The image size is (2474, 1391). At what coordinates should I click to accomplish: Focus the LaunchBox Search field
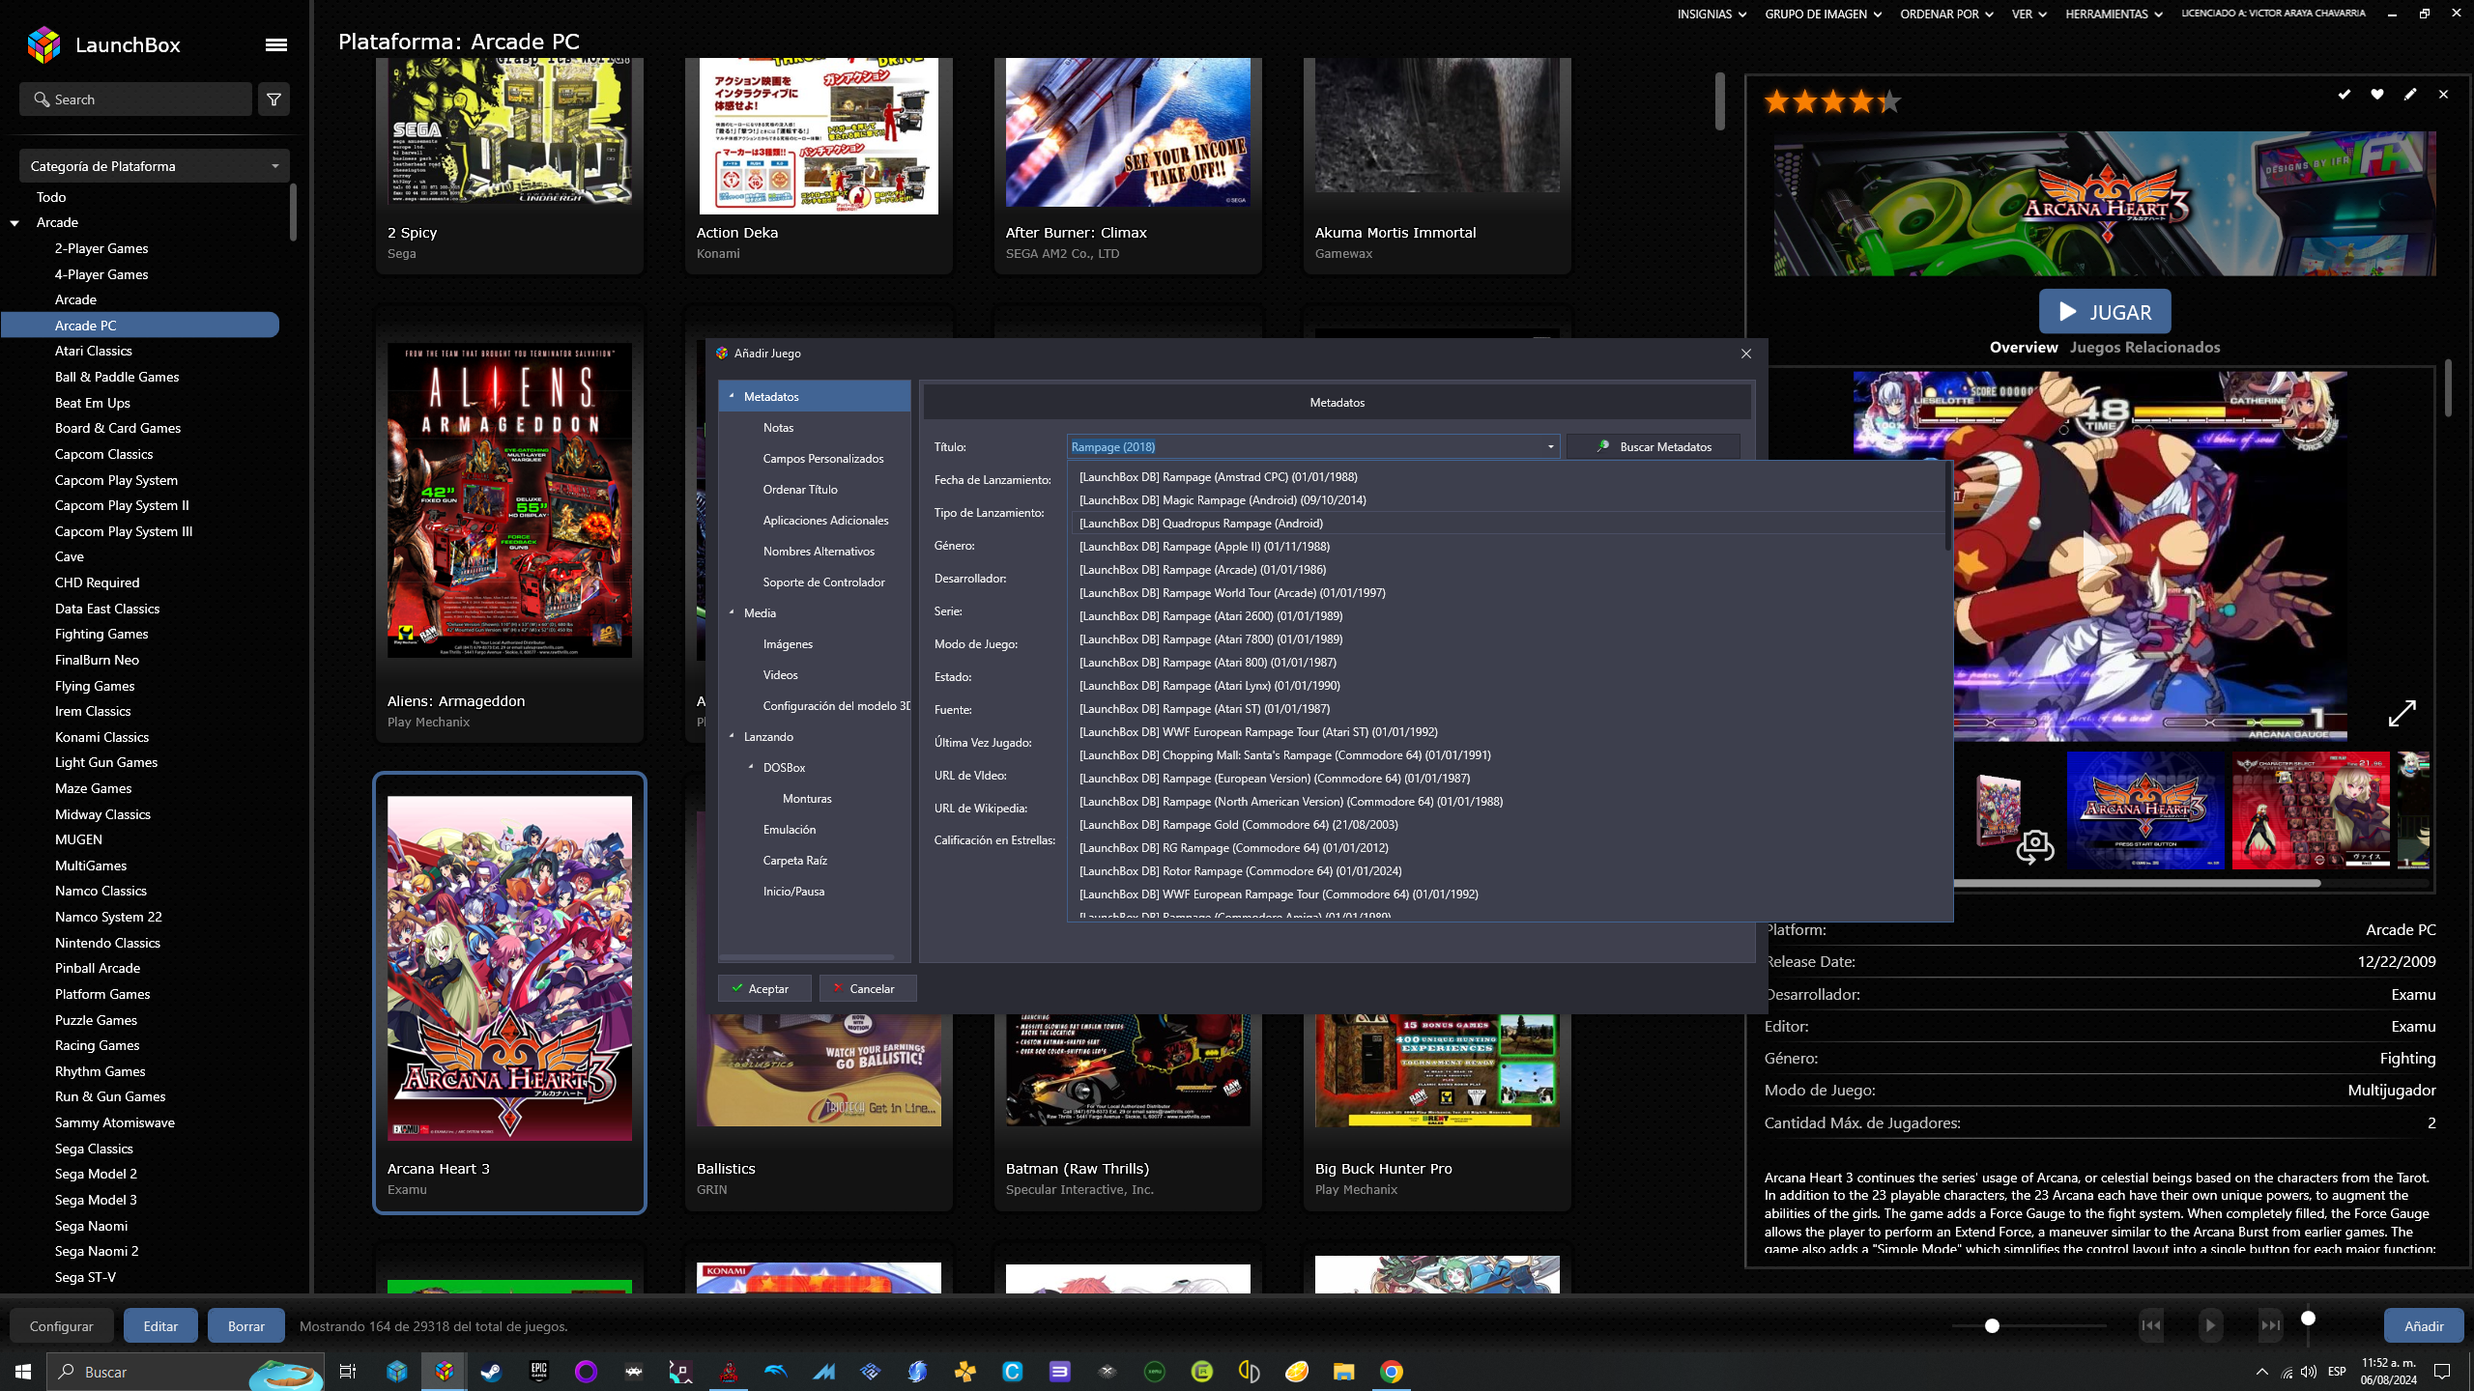(x=135, y=99)
